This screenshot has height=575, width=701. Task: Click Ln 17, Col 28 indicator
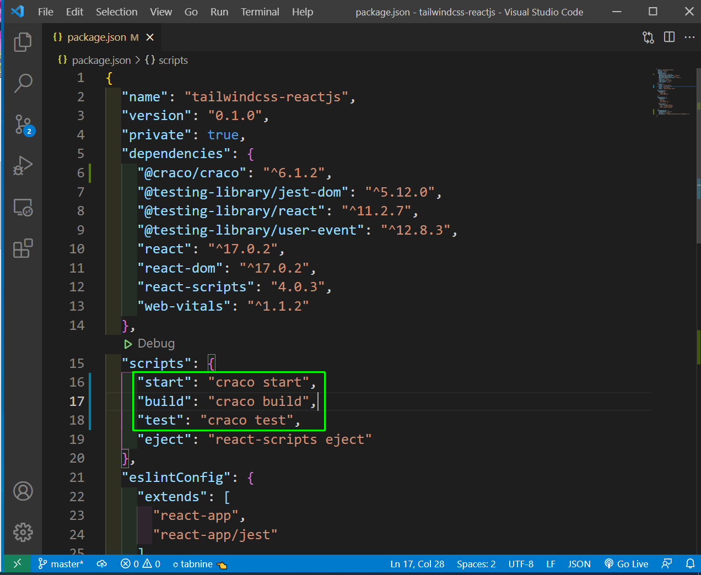click(x=417, y=564)
